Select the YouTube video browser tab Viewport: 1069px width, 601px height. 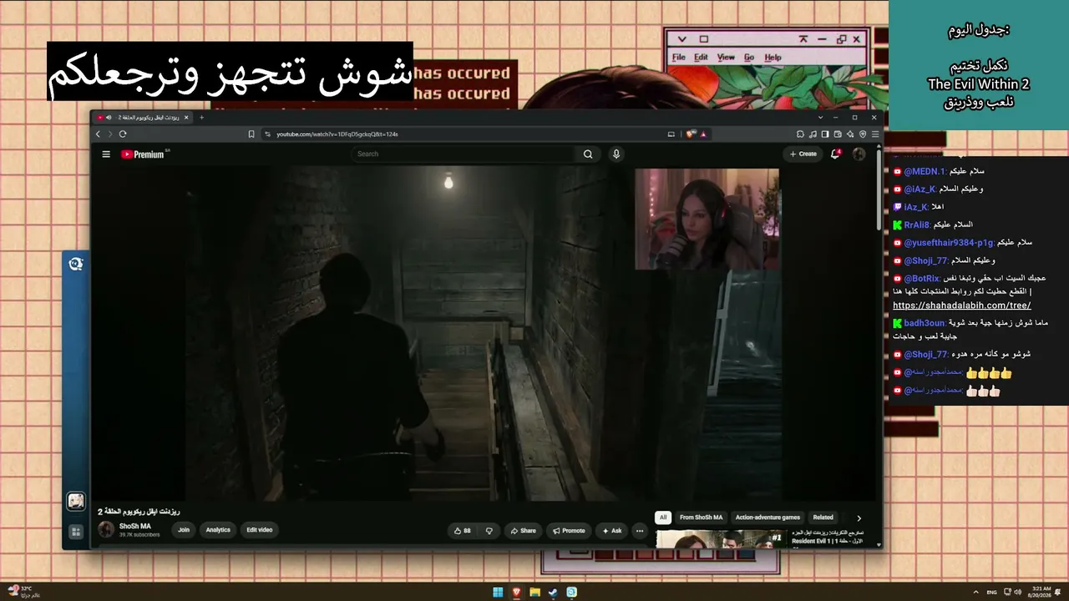144,118
